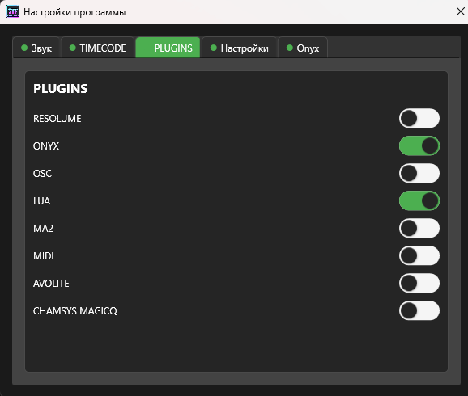Switch on the MIDI plugin
468x396 pixels.
[419, 255]
